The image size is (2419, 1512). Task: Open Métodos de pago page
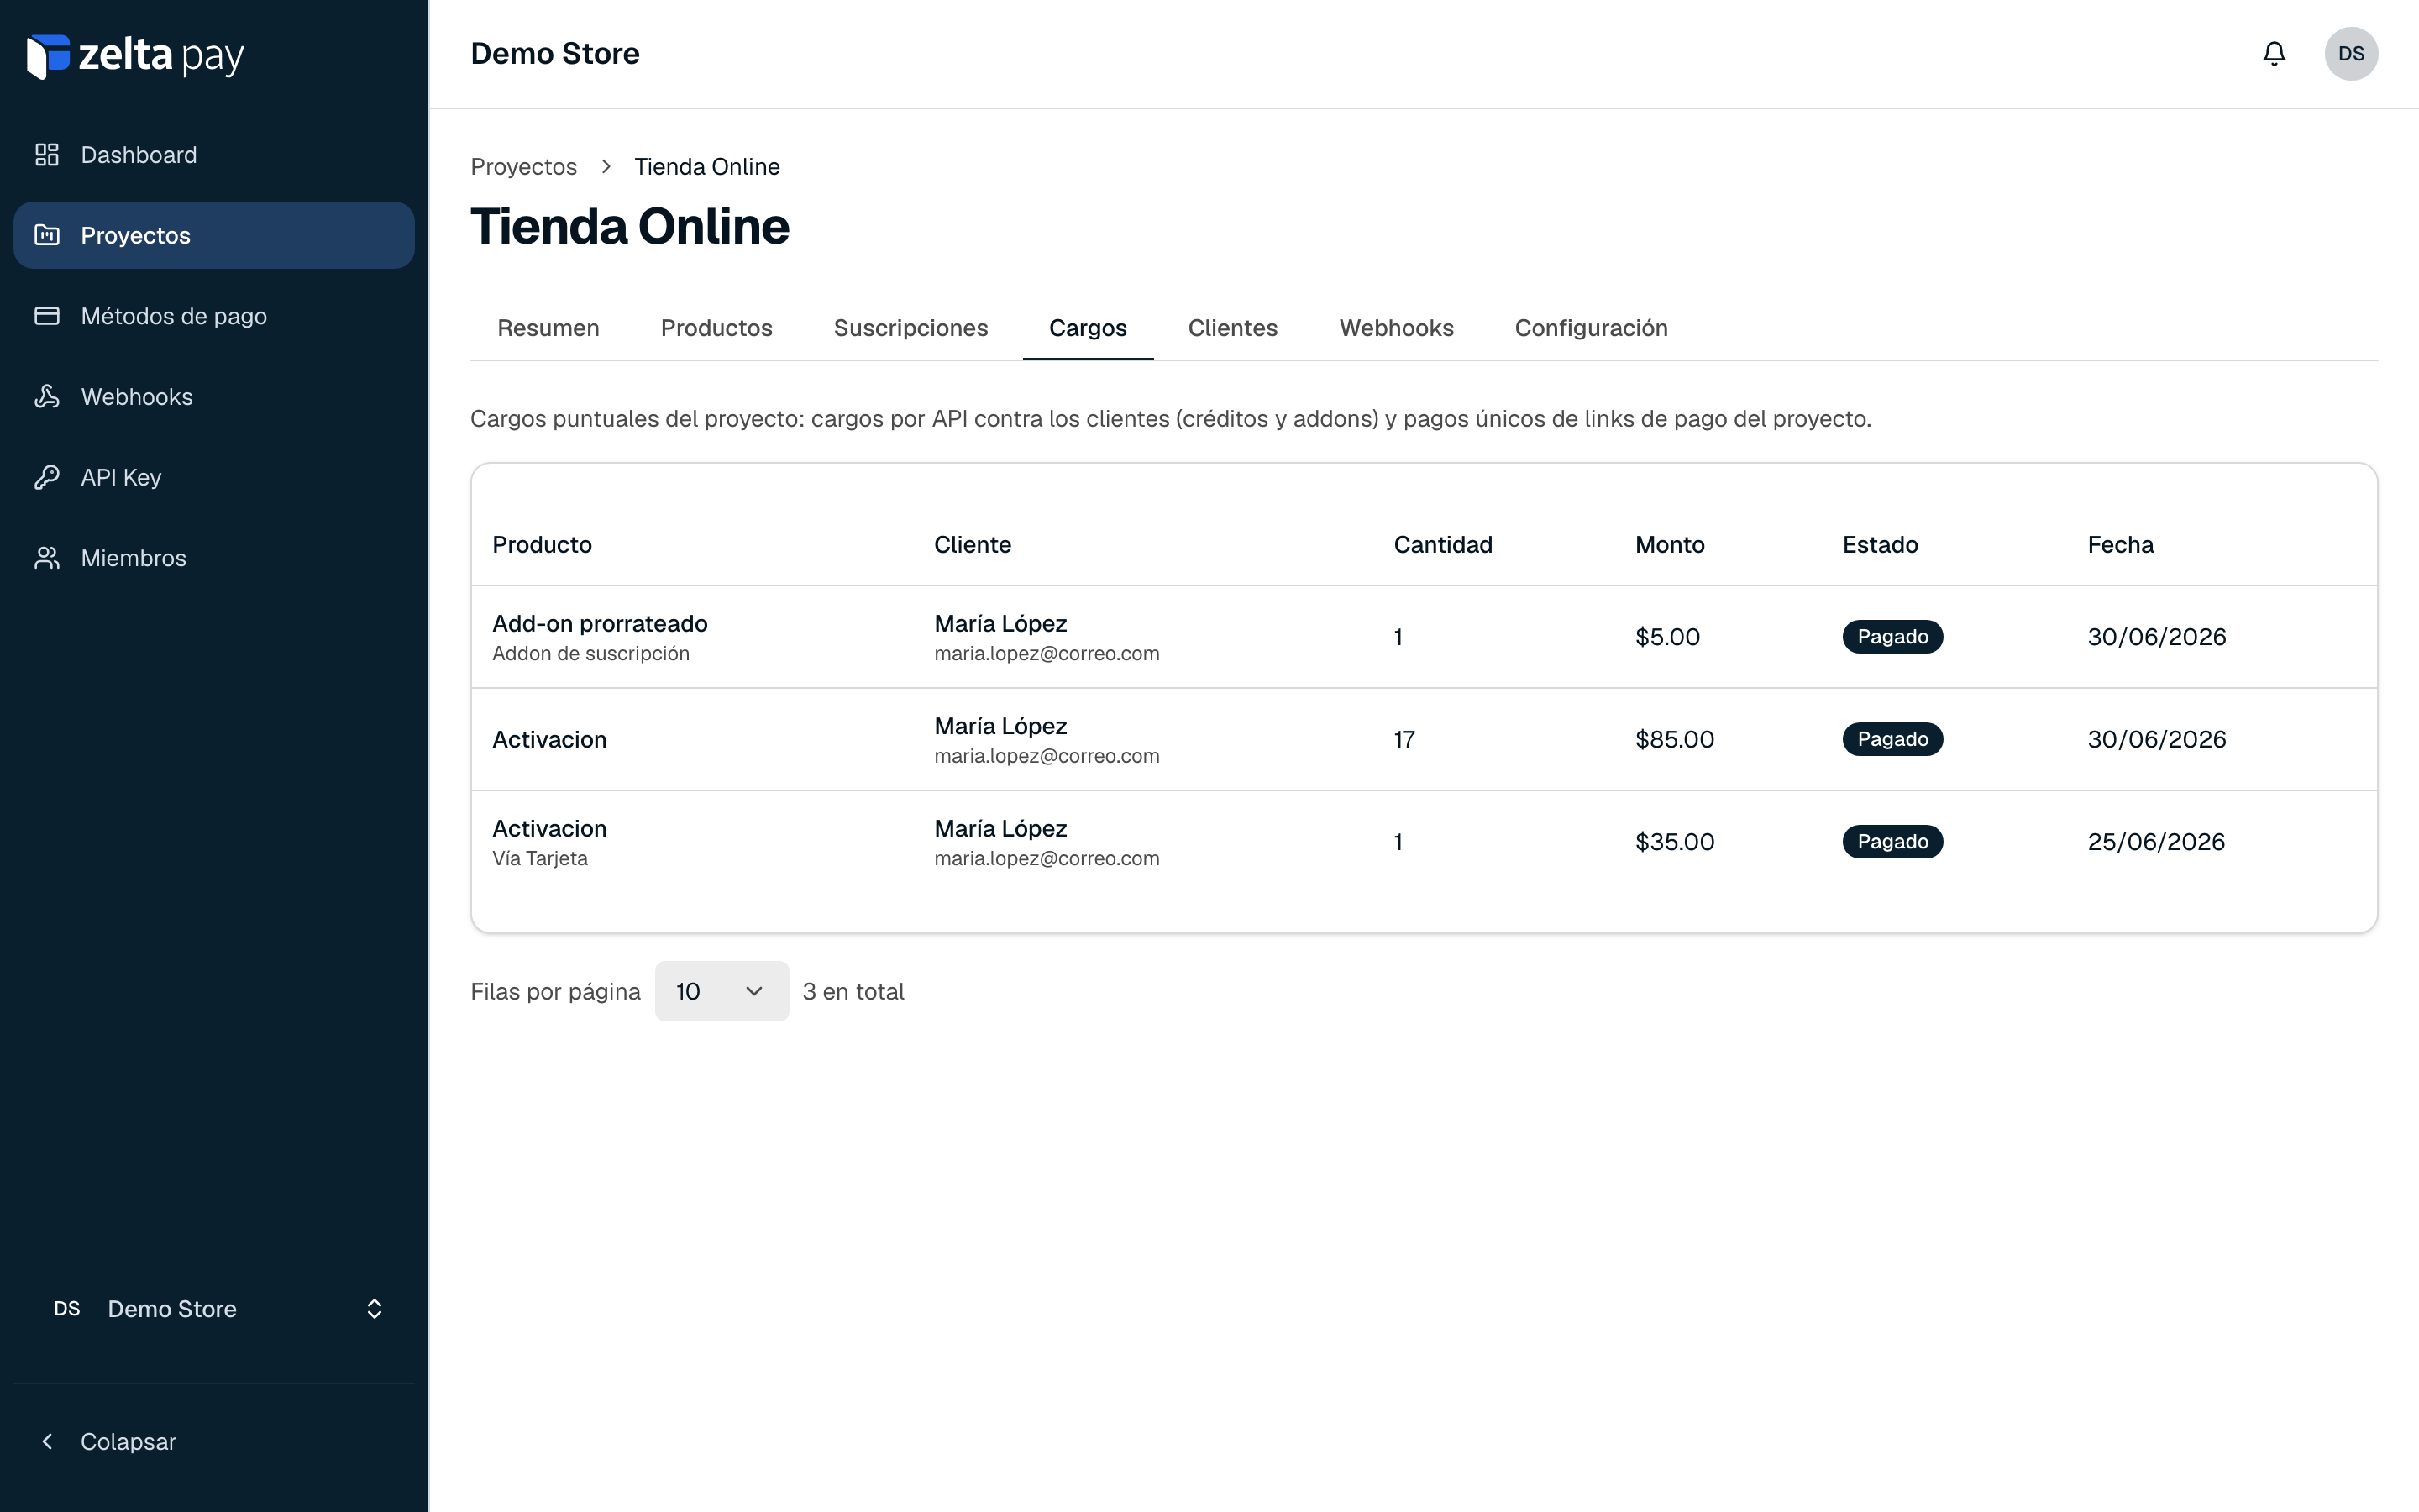(214, 316)
